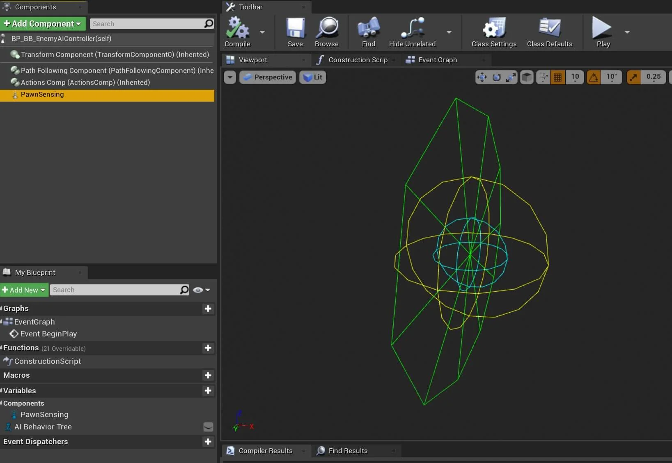Compile the blueprint
The image size is (672, 463).
click(x=237, y=32)
